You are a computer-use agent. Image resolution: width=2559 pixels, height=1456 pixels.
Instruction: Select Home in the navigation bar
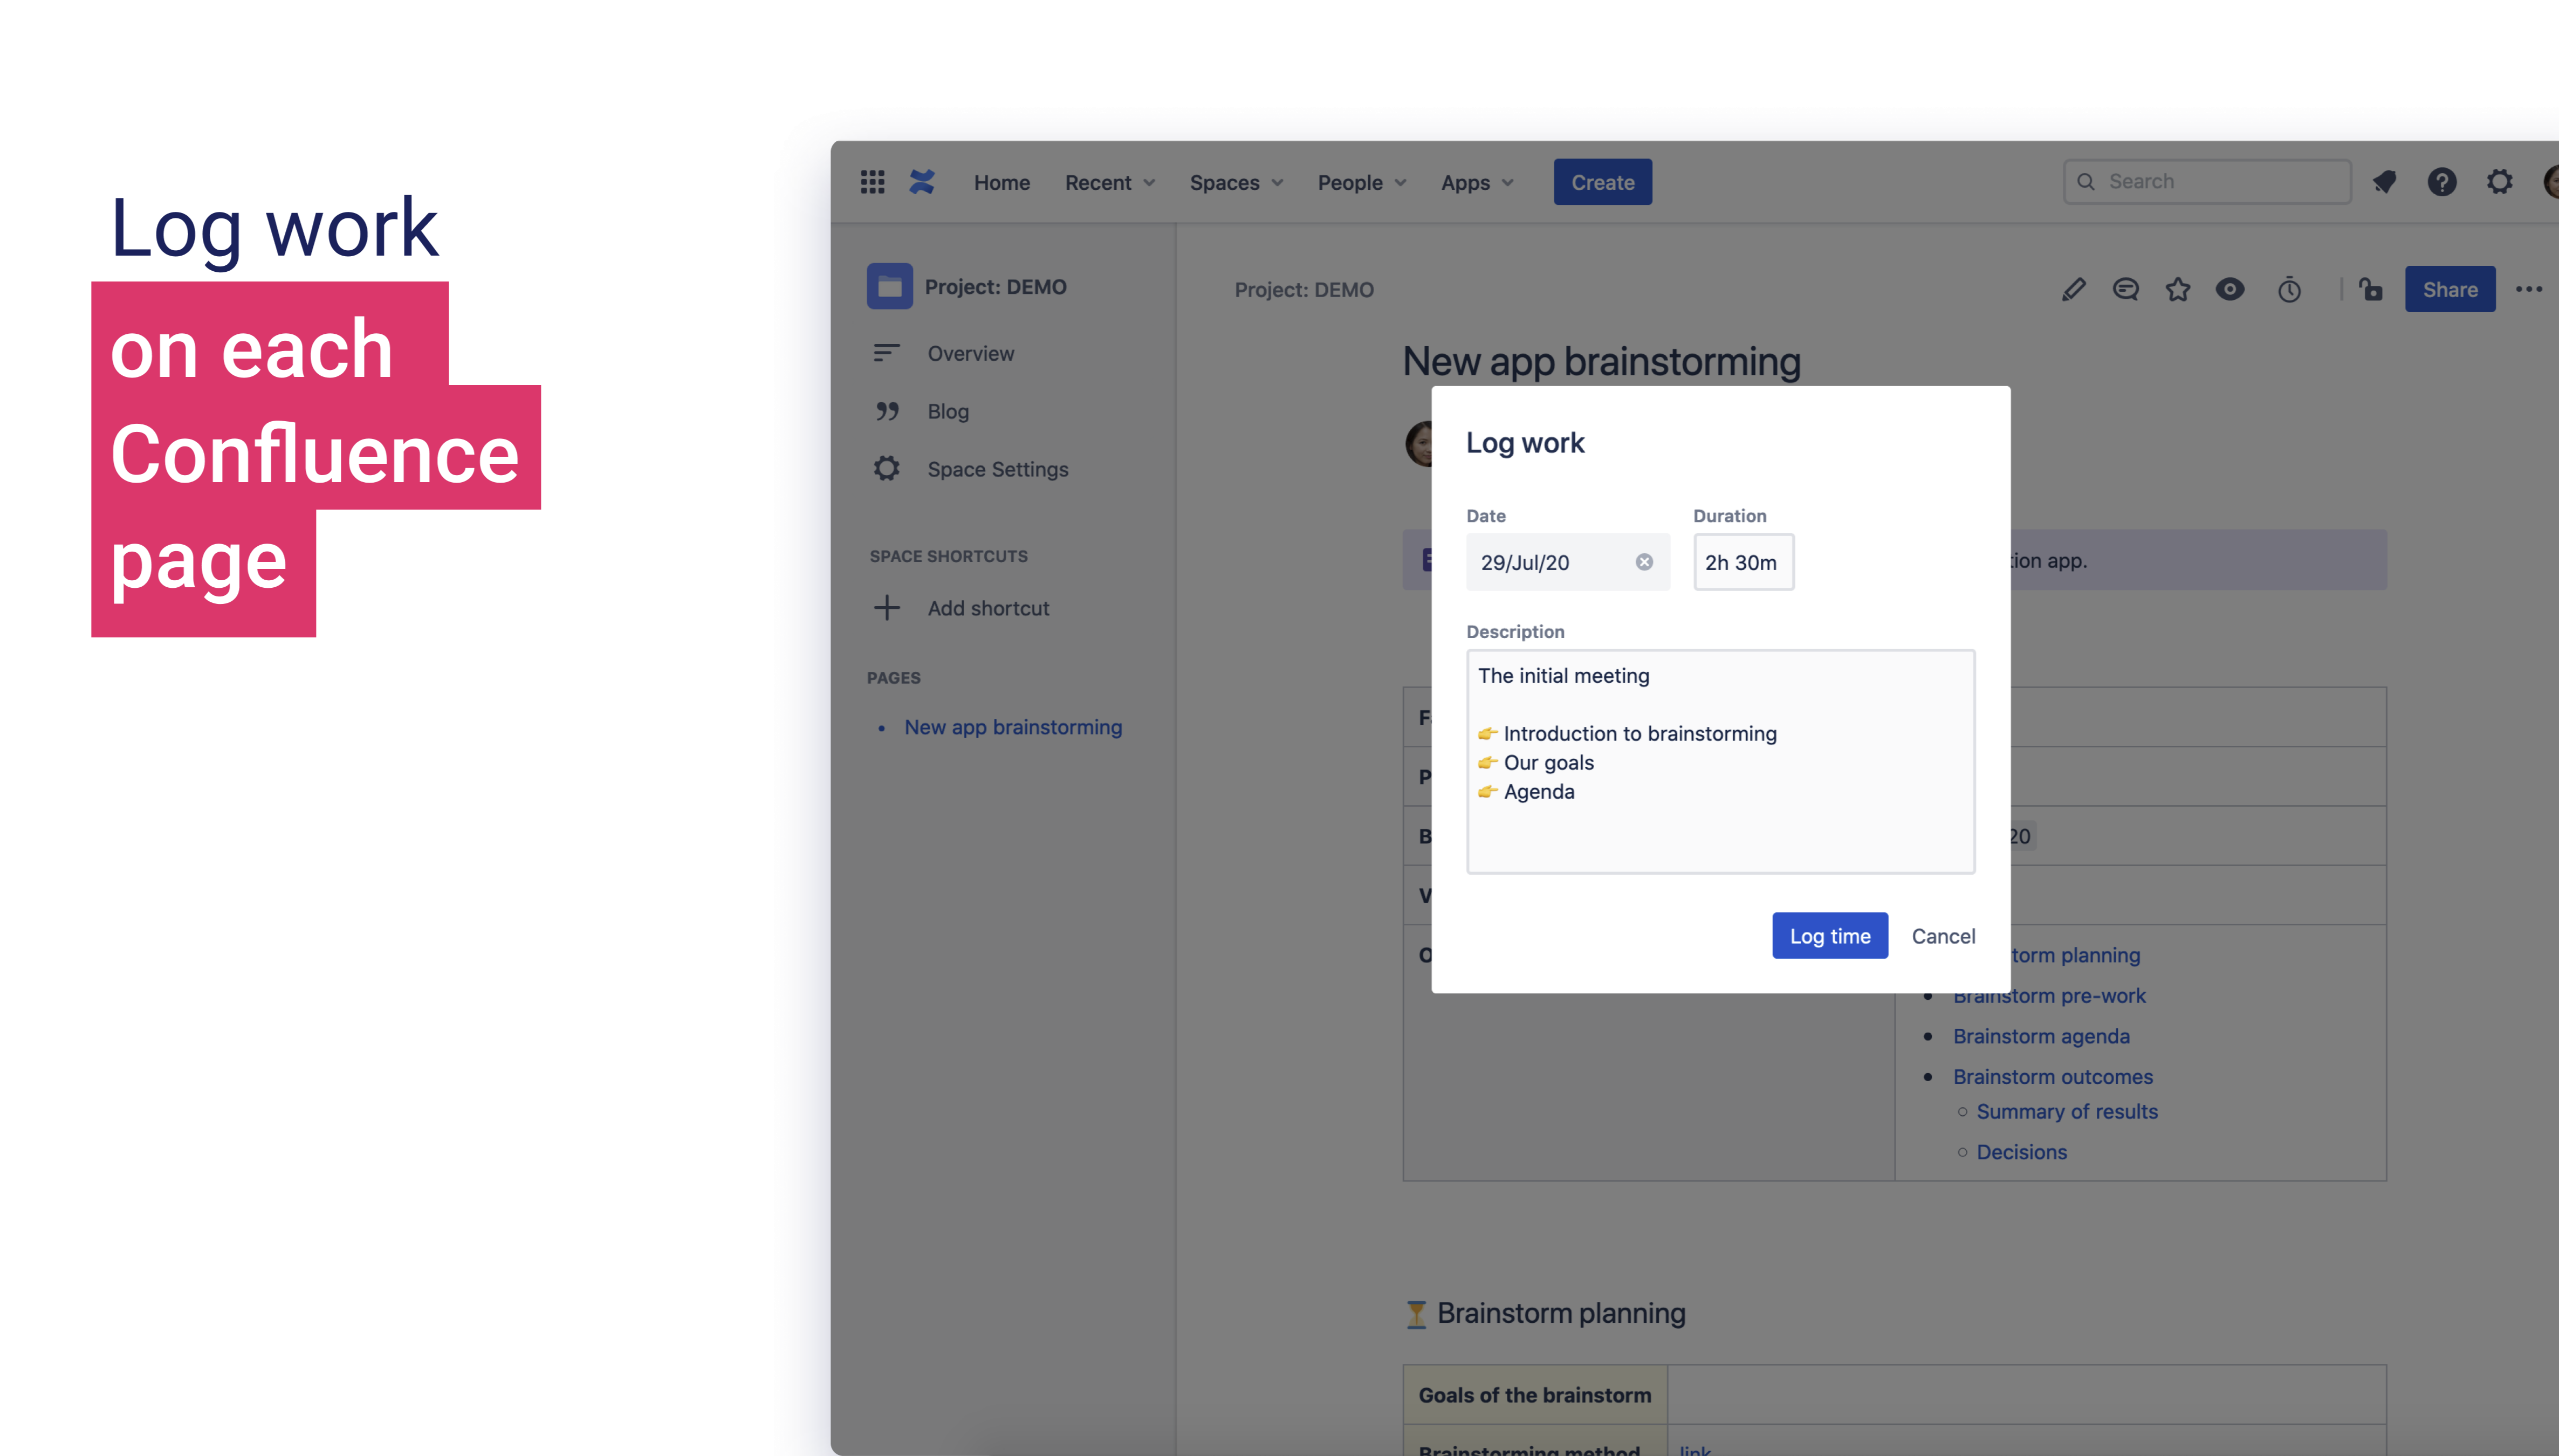click(1002, 182)
